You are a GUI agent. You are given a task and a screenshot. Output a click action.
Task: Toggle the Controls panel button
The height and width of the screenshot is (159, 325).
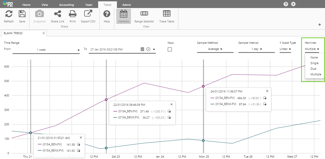click(x=124, y=16)
